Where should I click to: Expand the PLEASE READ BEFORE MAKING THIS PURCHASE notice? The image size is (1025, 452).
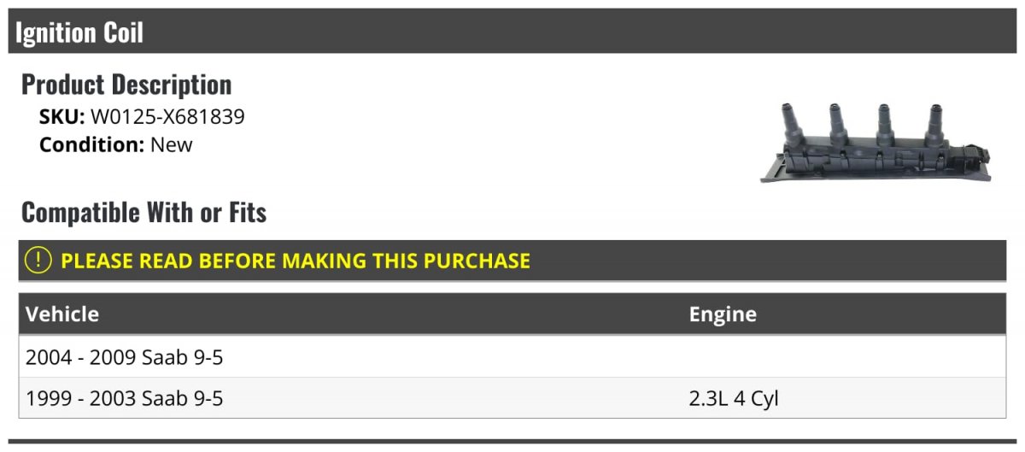[x=296, y=261]
